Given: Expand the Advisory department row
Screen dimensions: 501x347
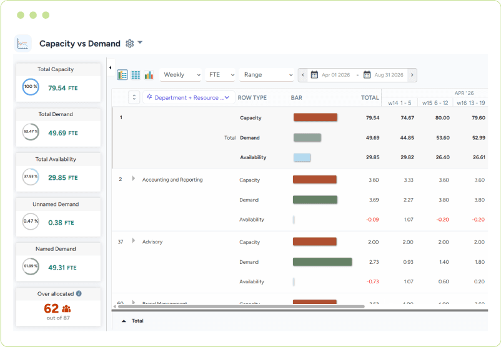Looking at the screenshot, I should tap(134, 240).
